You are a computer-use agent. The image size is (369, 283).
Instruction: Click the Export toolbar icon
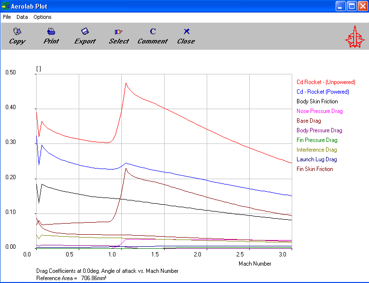[85, 31]
